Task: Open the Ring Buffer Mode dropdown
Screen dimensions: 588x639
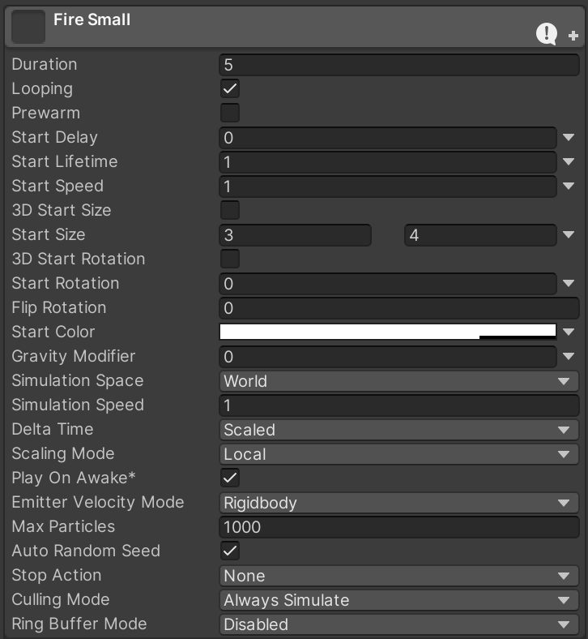Action: (398, 624)
